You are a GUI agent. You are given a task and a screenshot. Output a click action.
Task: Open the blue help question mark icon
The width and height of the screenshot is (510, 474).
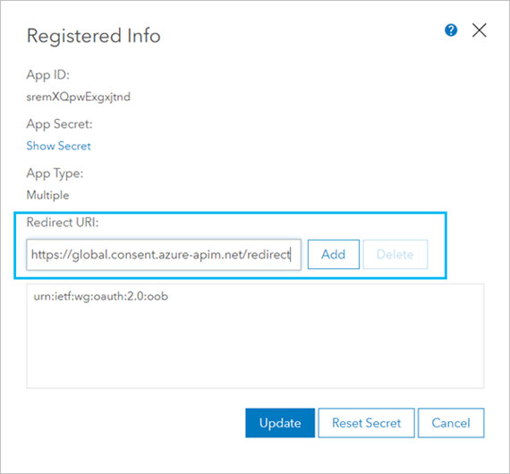point(451,30)
